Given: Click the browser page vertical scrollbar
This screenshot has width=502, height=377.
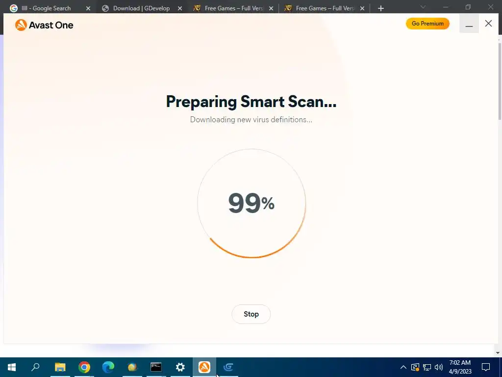Looking at the screenshot, I should pyautogui.click(x=500, y=81).
